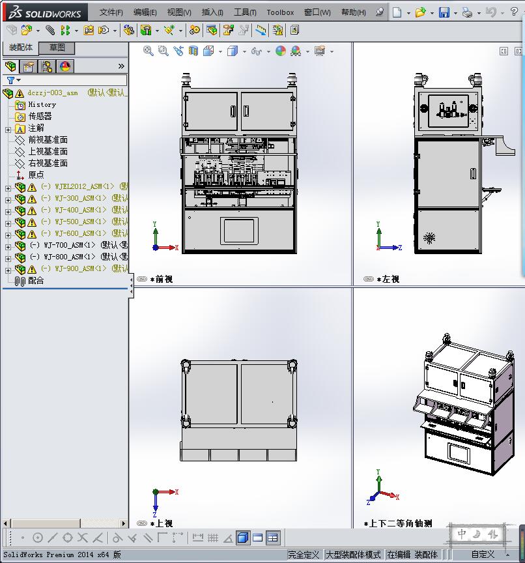
Task: Open the Toolbox menu
Action: click(x=280, y=12)
